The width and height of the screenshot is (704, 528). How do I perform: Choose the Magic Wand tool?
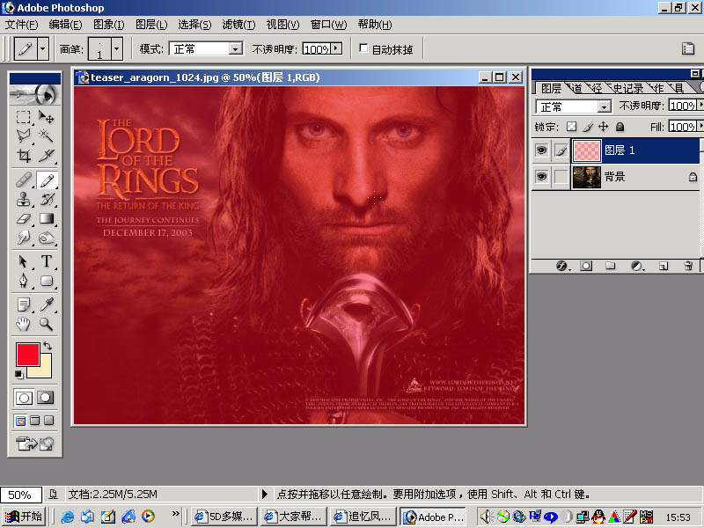click(47, 136)
